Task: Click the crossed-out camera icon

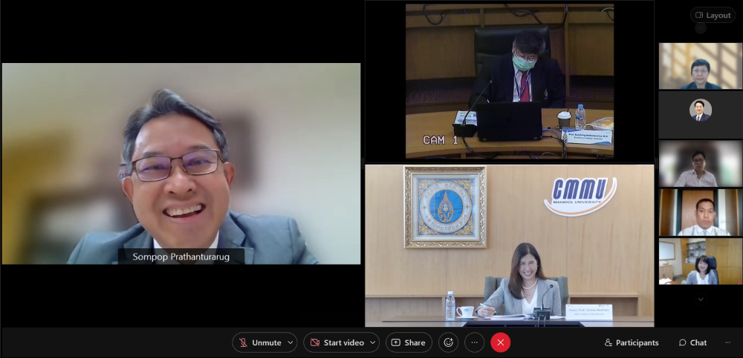Action: tap(314, 342)
